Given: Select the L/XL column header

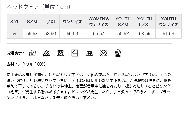Looking at the screenshot, I should pos(50,22).
